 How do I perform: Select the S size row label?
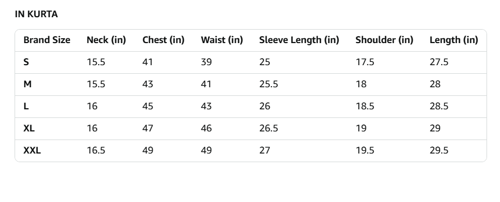(26, 62)
